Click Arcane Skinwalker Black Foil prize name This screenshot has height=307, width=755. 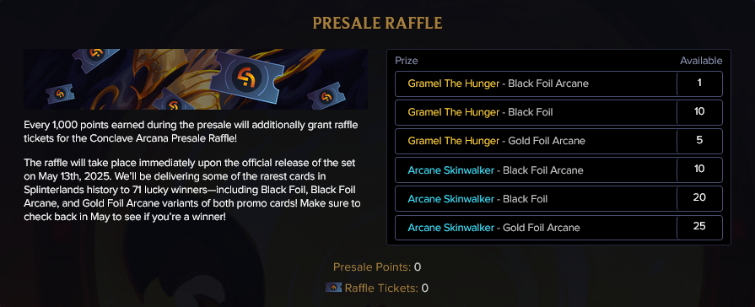coord(477,199)
